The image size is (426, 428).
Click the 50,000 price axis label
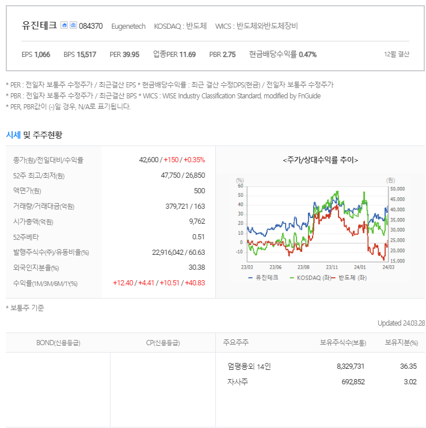tap(397, 189)
